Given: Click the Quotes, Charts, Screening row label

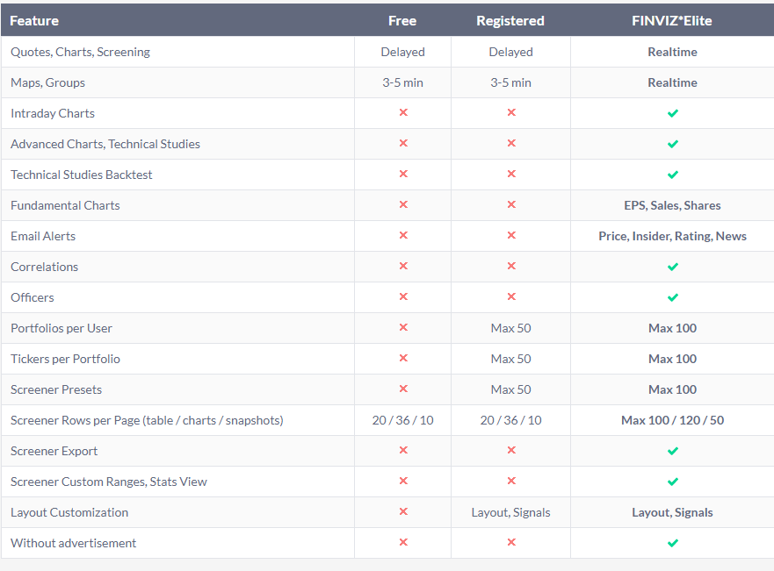Looking at the screenshot, I should (81, 52).
